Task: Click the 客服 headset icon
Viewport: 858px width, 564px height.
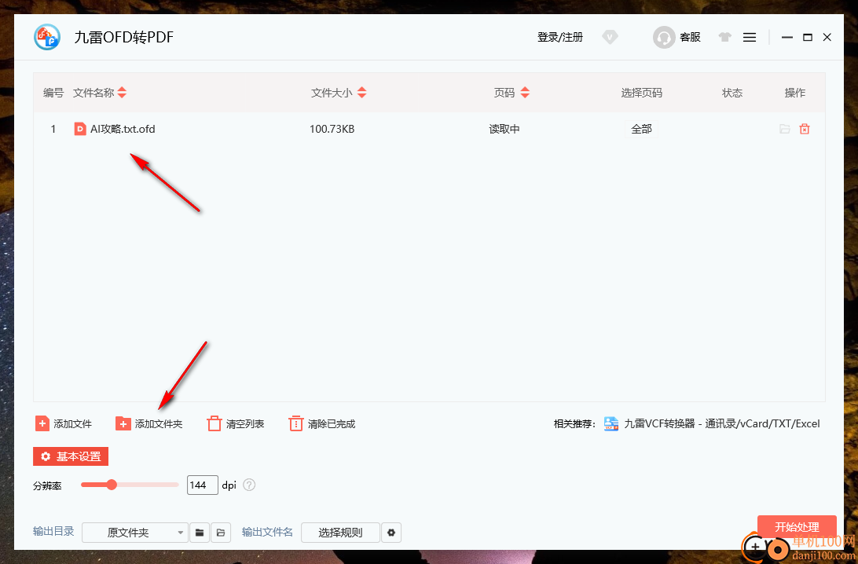Action: 664,37
